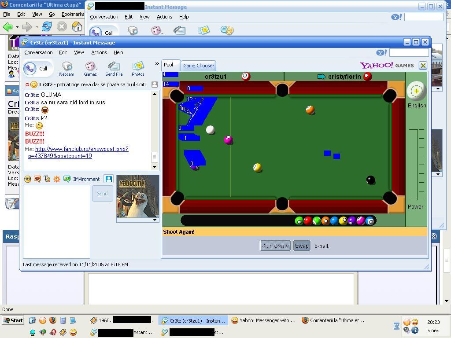This screenshot has width=451, height=338.
Task: Open the Games icon dropdown arrow
Action: [x=96, y=69]
